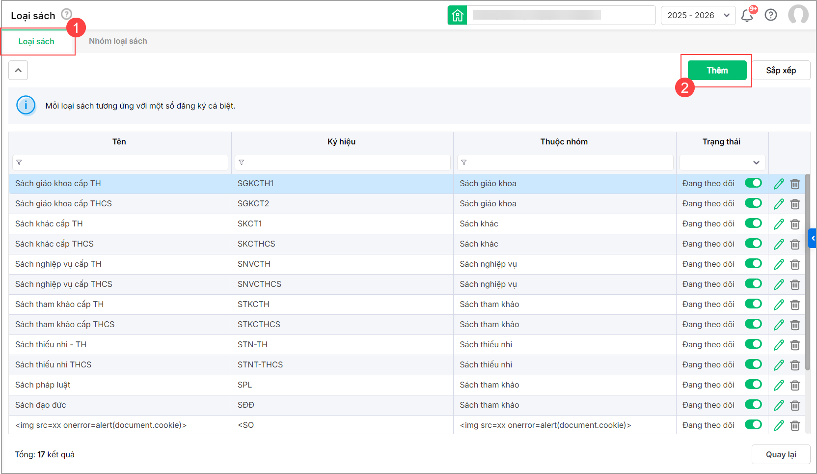Open the user avatar profile icon
The height and width of the screenshot is (474, 817).
click(x=798, y=15)
